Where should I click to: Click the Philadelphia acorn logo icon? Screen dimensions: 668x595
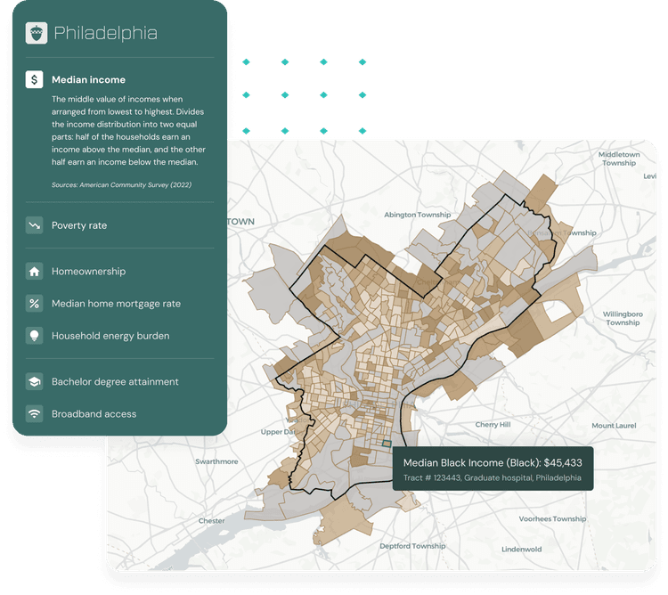coord(36,34)
